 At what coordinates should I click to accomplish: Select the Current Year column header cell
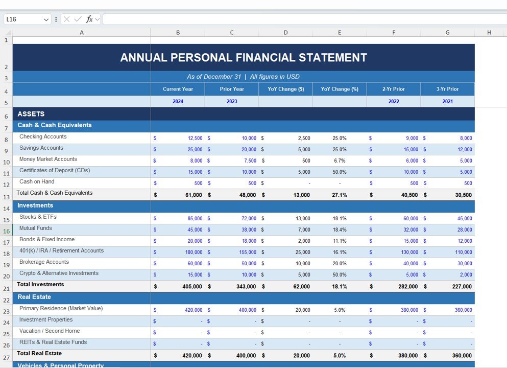[x=178, y=88]
